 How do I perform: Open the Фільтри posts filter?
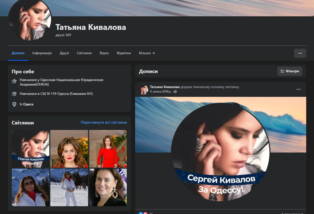(290, 71)
